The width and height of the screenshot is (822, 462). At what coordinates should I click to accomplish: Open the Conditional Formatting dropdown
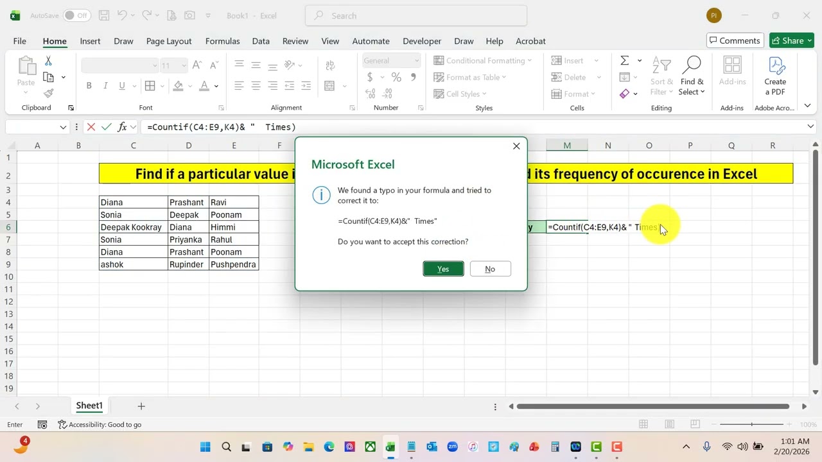[483, 60]
